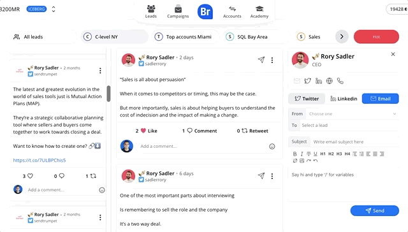Click the email contact icon
Viewport: 408px width, 232px height.
296,81
